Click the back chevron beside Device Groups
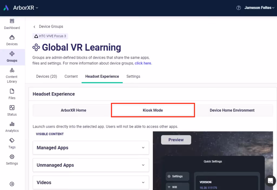 tap(34, 27)
